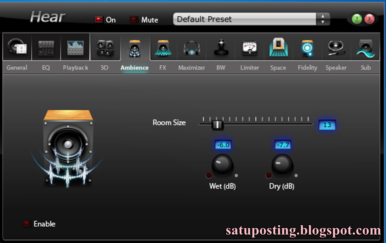The height and width of the screenshot is (243, 386).
Task: Switch to the Playback tab label
Action: coord(75,68)
